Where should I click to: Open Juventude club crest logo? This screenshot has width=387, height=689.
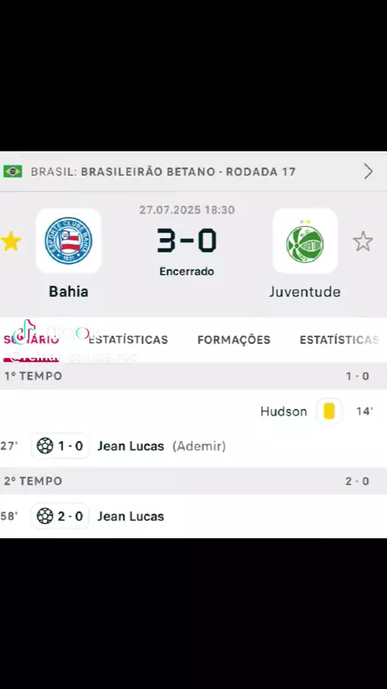(x=305, y=240)
